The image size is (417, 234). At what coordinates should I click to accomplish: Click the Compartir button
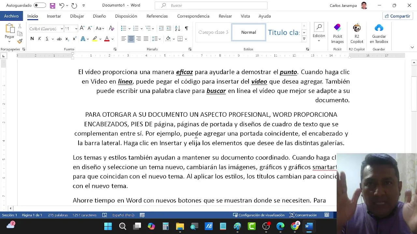[x=397, y=16]
